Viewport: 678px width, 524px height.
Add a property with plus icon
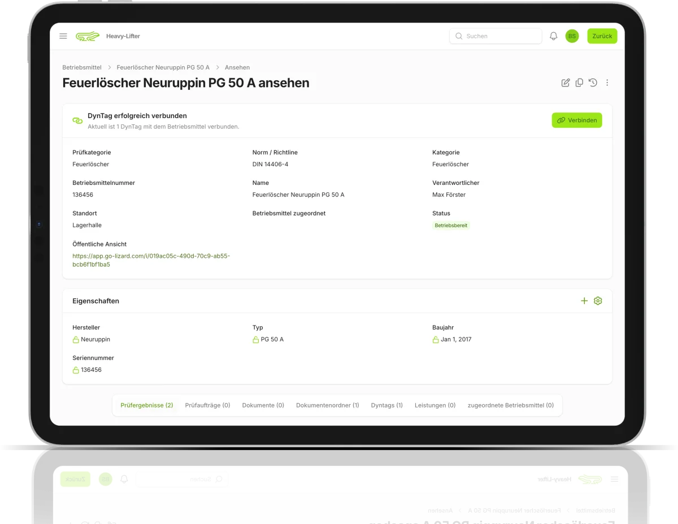tap(584, 301)
